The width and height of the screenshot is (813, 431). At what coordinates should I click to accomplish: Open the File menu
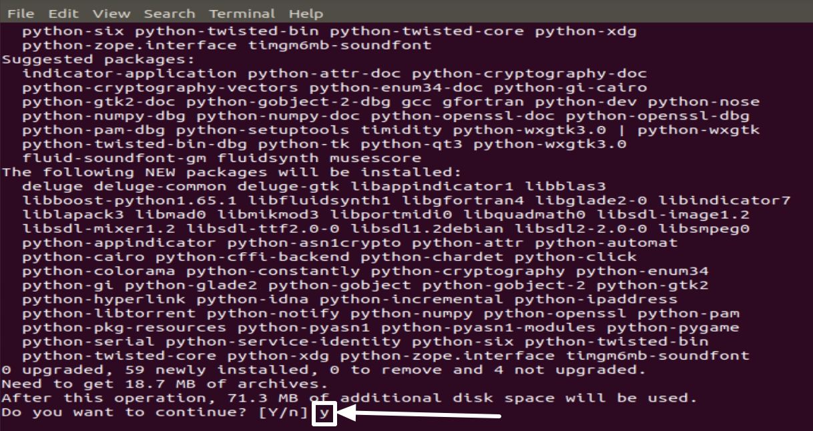[21, 13]
